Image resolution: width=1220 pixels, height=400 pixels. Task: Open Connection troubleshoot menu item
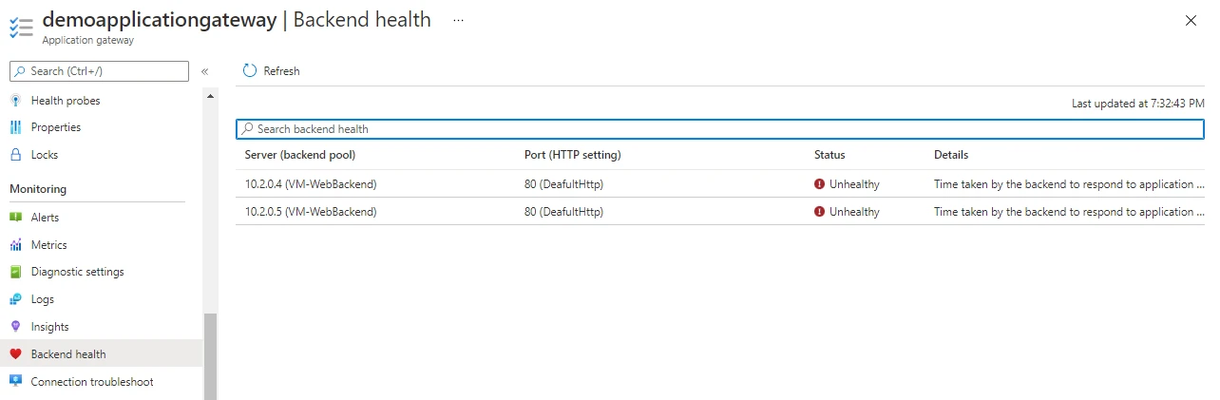click(x=91, y=382)
